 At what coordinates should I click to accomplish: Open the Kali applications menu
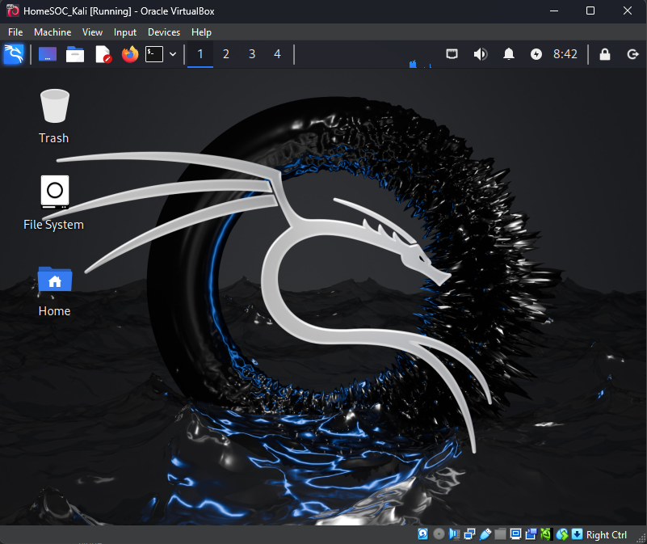pyautogui.click(x=14, y=54)
